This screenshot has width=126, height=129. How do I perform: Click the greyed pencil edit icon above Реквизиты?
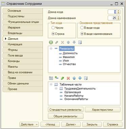coord(57,42)
